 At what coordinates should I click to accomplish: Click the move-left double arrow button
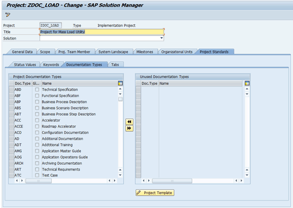tap(129, 122)
